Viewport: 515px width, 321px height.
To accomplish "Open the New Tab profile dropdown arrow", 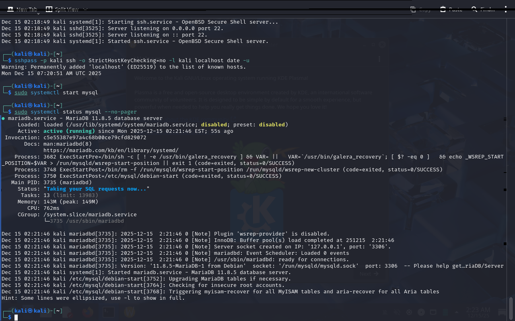I will coord(38,14).
